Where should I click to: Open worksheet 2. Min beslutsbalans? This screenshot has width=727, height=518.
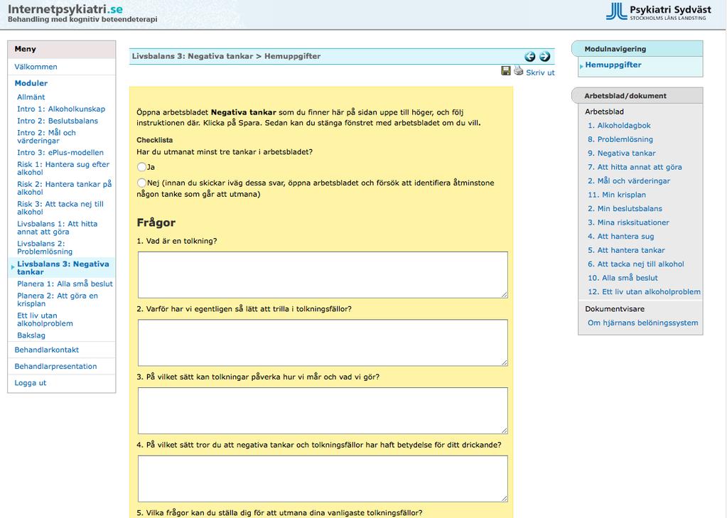point(625,209)
